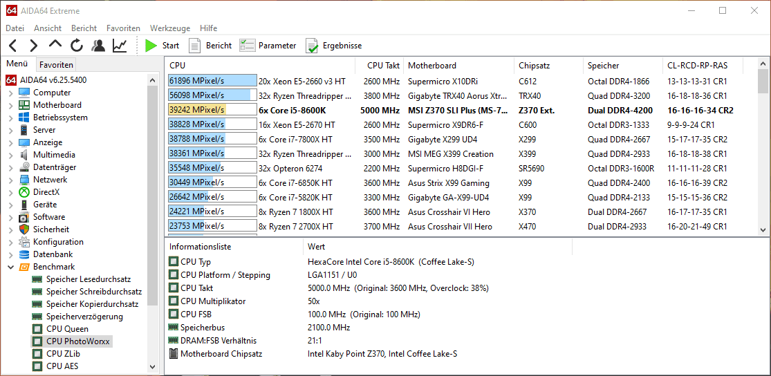The image size is (771, 376).
Task: Expand the Multimedia tree node
Action: click(x=10, y=155)
